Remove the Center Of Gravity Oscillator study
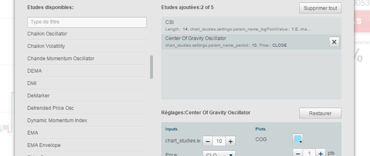The image size is (370, 156). 334,42
